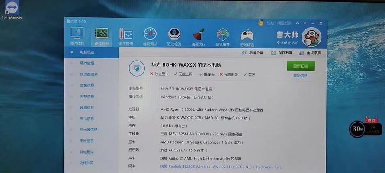Click the Windows 10 64位 operating system text
The image size is (385, 173).
coord(187,97)
